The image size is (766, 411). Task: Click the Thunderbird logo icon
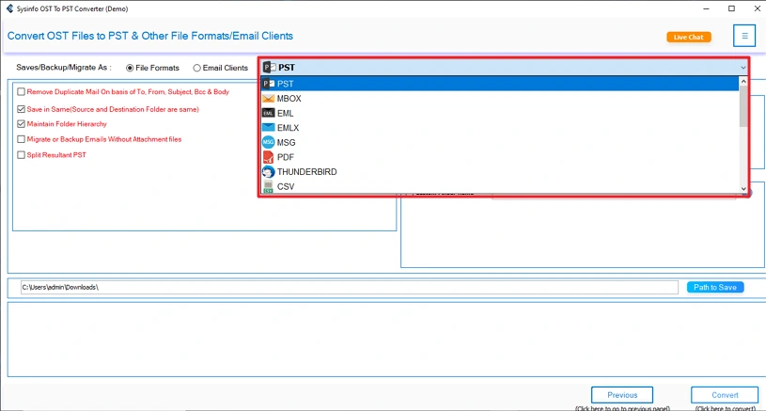(x=268, y=171)
